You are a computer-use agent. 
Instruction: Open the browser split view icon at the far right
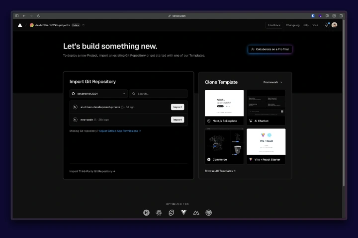pos(341,16)
